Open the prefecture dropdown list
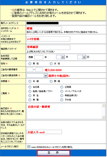The width and height of the screenshot is (107, 157). (37, 76)
